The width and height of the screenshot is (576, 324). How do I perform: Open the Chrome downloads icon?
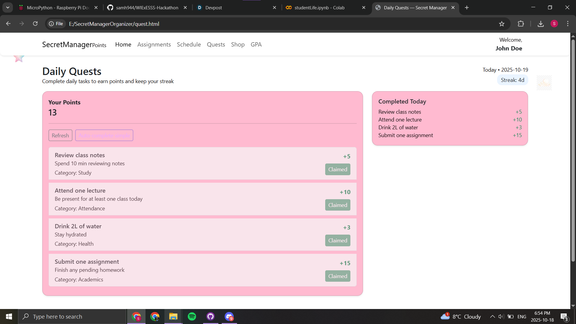click(541, 24)
